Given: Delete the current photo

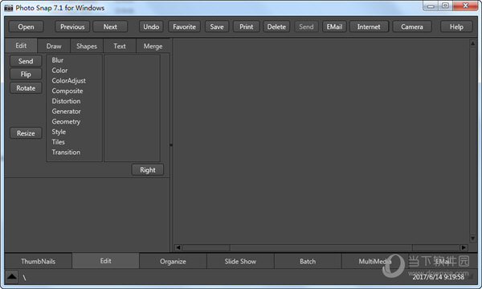Looking at the screenshot, I should [276, 27].
